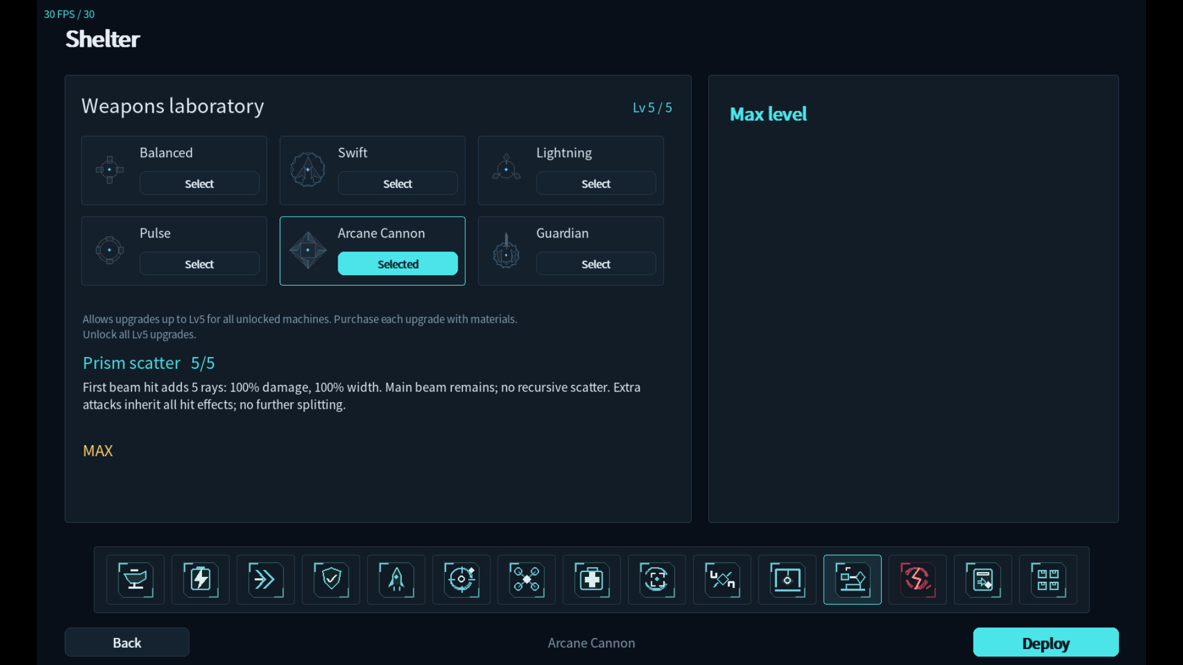This screenshot has width=1183, height=665.
Task: Open the selected weapons laboratory icon
Action: pos(853,579)
